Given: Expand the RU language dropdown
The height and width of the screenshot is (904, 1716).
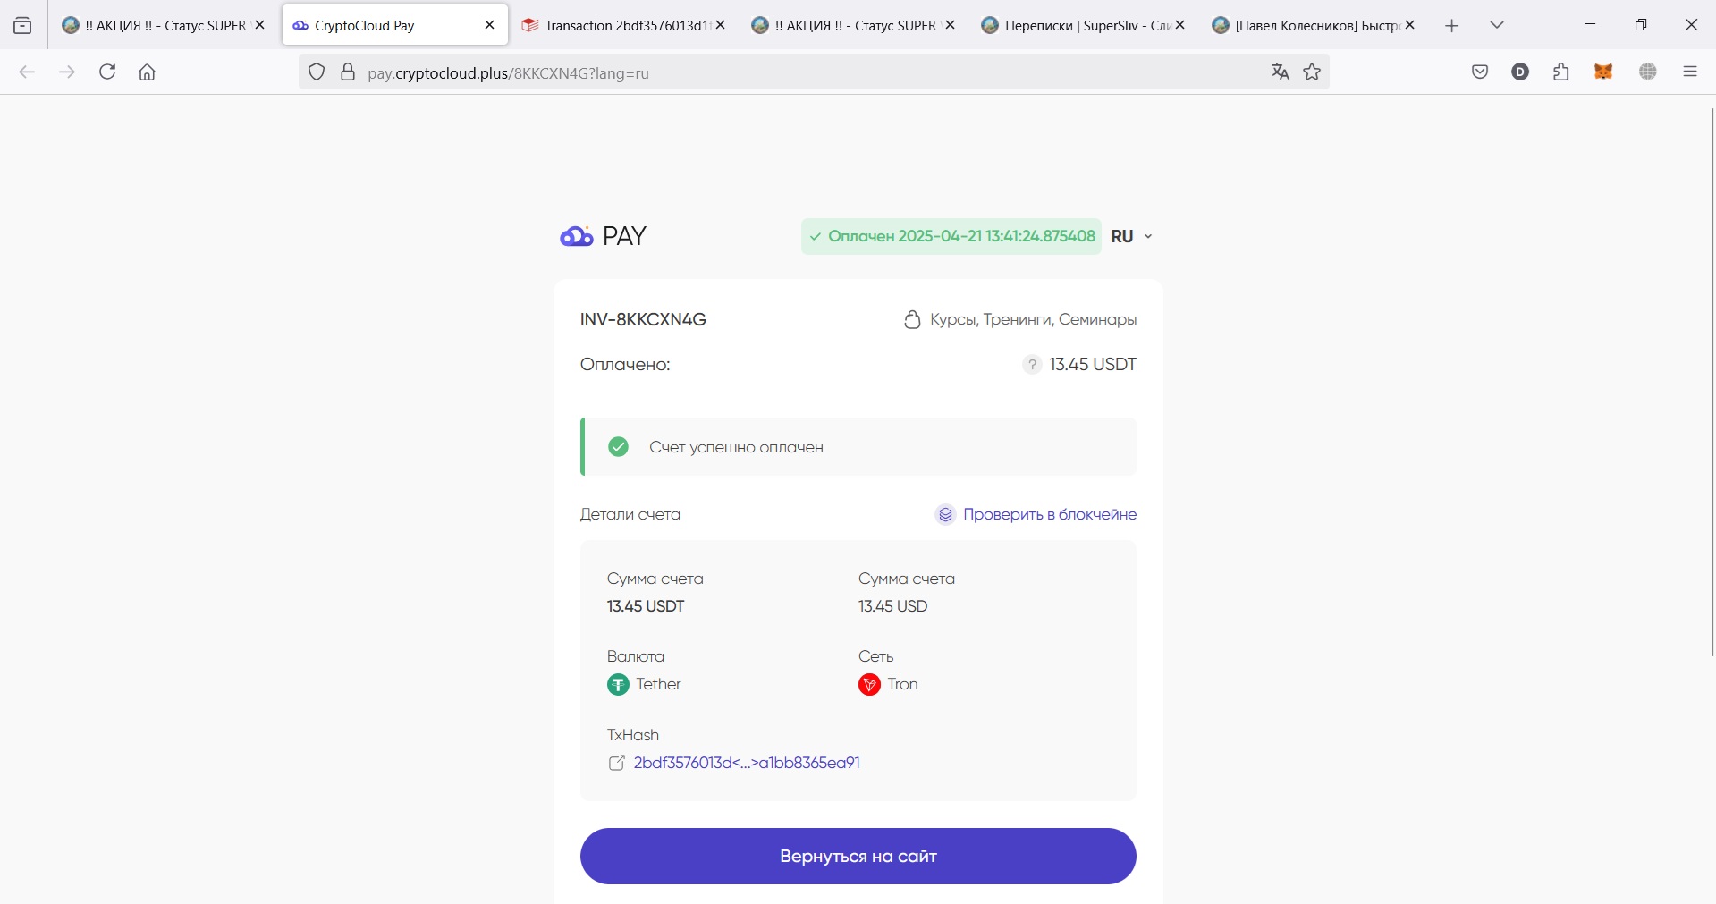Looking at the screenshot, I should [x=1132, y=236].
